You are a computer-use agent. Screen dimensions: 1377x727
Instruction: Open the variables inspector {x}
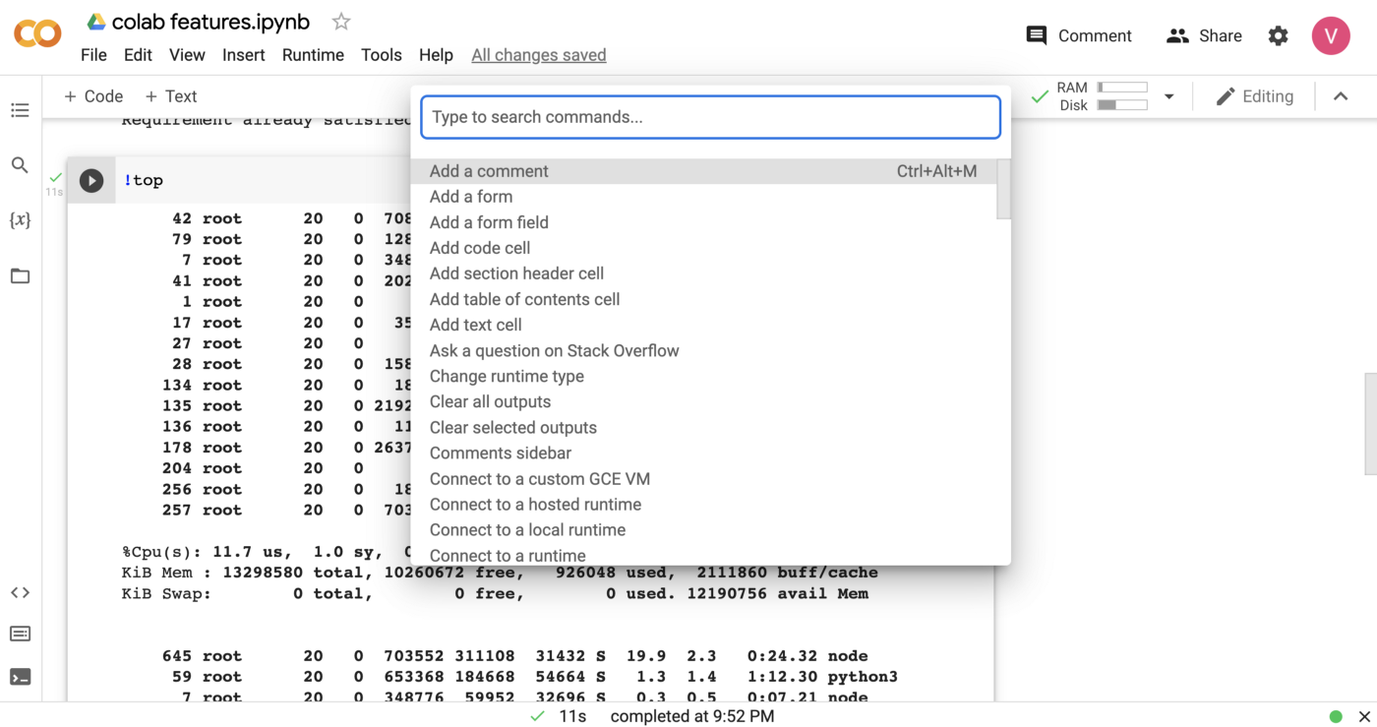click(x=20, y=220)
